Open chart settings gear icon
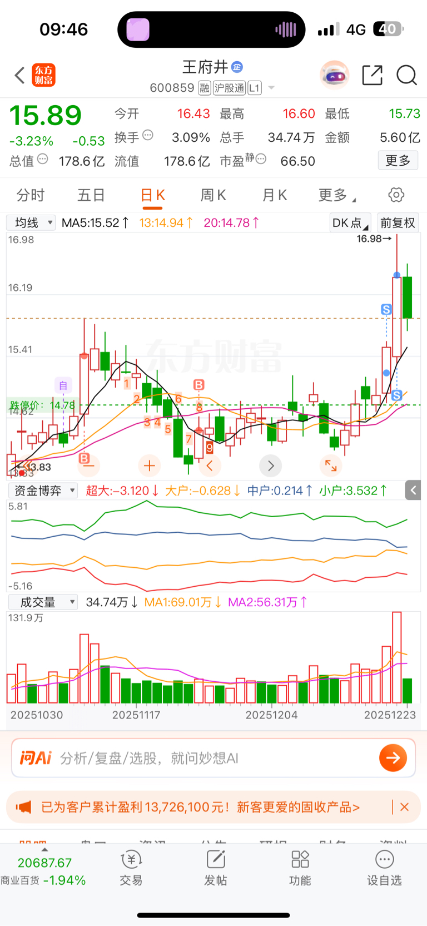 click(396, 195)
